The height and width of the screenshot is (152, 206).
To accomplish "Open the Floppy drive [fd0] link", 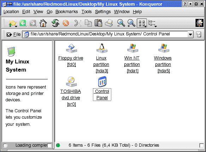I will (x=71, y=61).
